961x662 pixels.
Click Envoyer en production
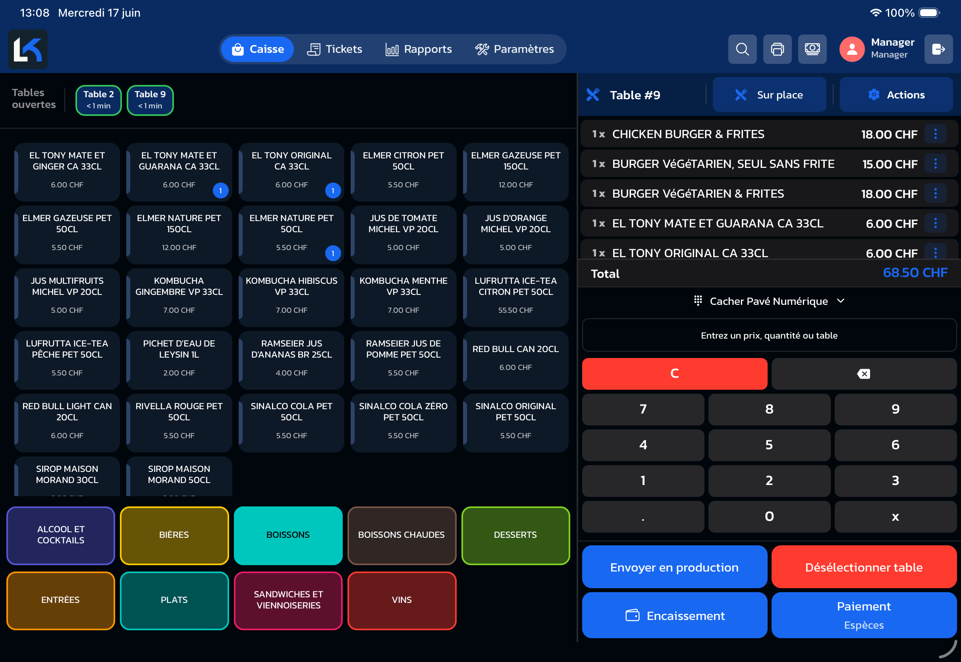point(674,567)
